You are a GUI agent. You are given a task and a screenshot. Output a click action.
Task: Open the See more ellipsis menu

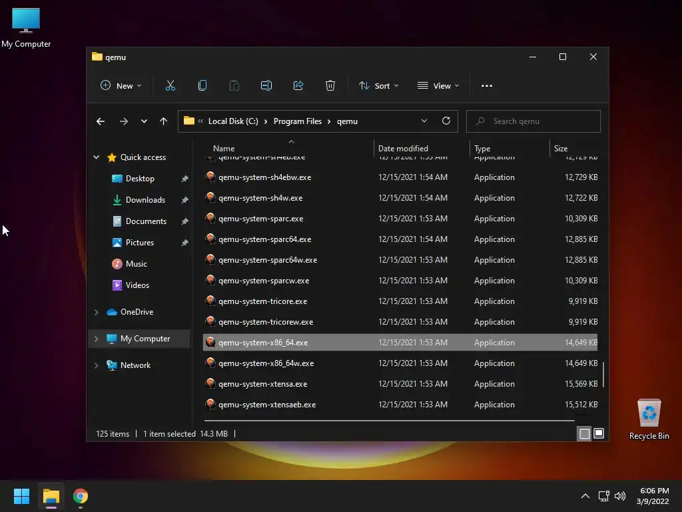[x=487, y=86]
